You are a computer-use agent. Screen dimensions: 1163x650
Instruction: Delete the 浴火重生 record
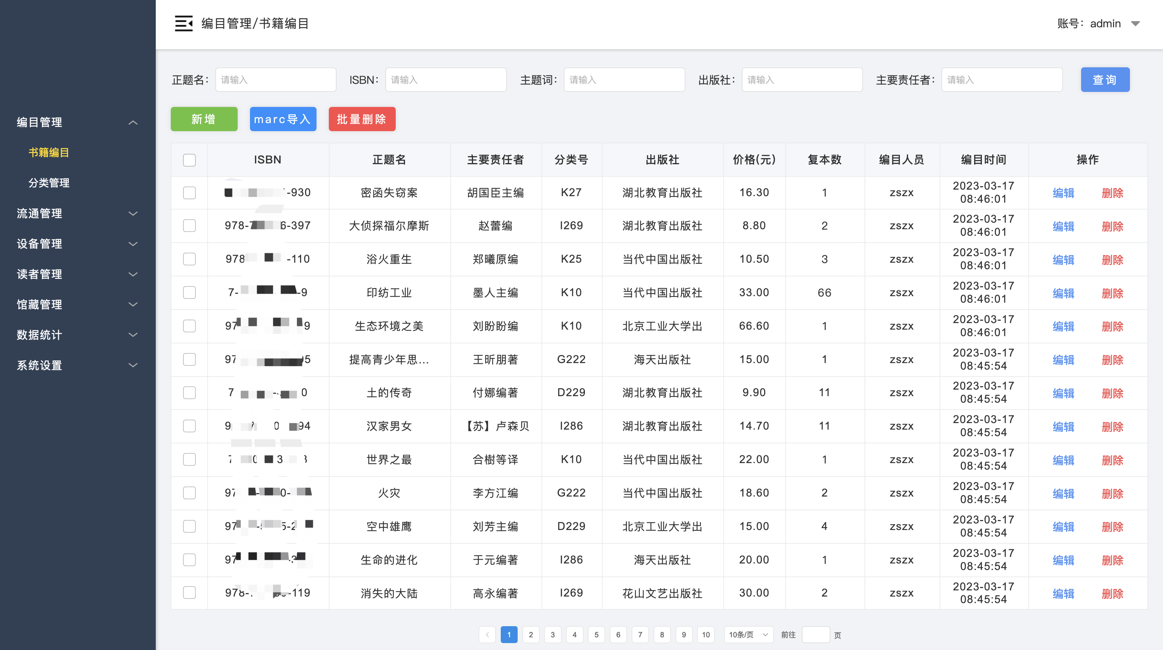[x=1113, y=260]
